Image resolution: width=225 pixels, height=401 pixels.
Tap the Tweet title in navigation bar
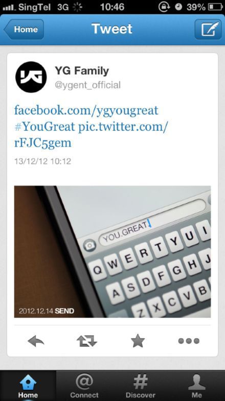pyautogui.click(x=112, y=29)
